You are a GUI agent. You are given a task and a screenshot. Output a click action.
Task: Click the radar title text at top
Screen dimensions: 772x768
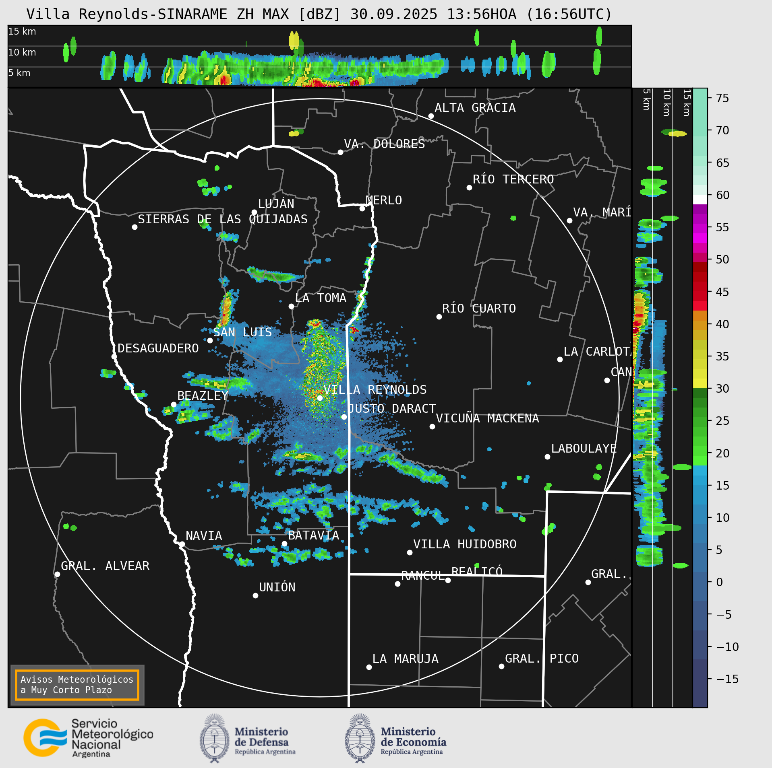319,14
